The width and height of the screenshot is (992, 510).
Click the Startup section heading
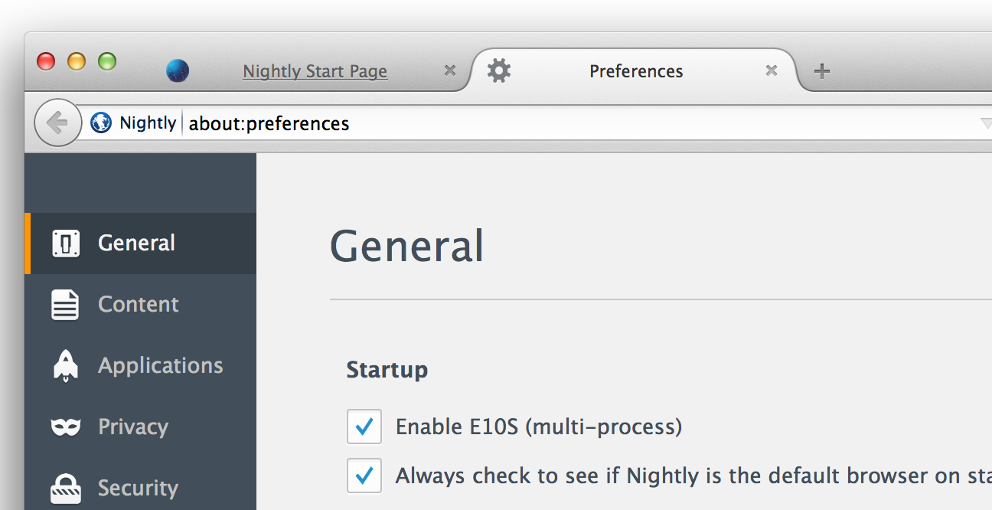pyautogui.click(x=387, y=370)
